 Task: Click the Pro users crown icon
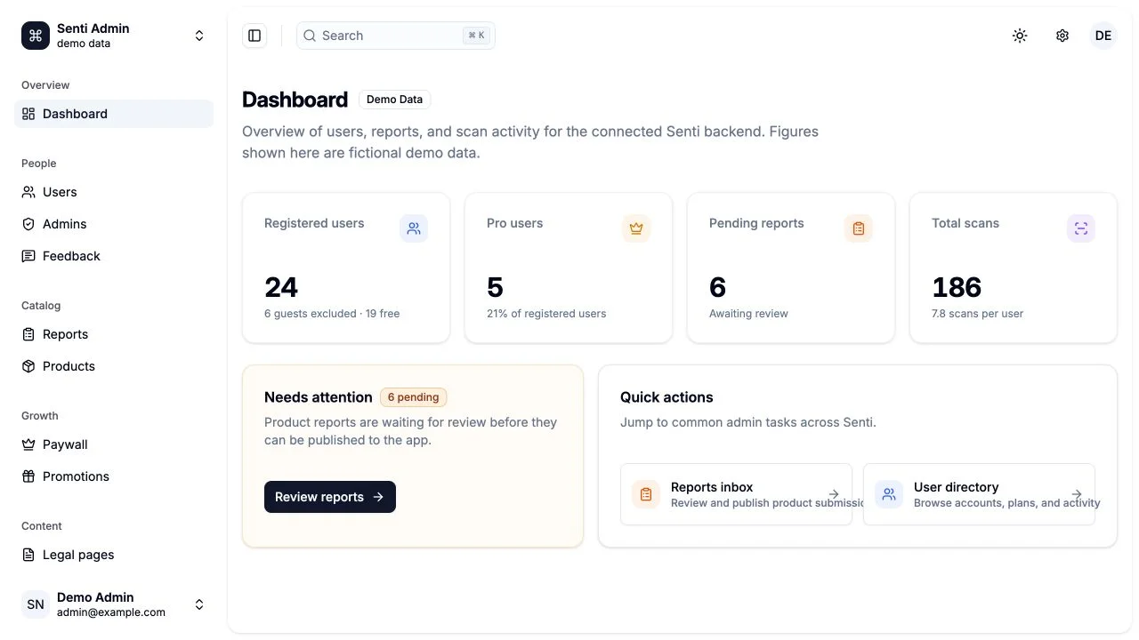636,228
